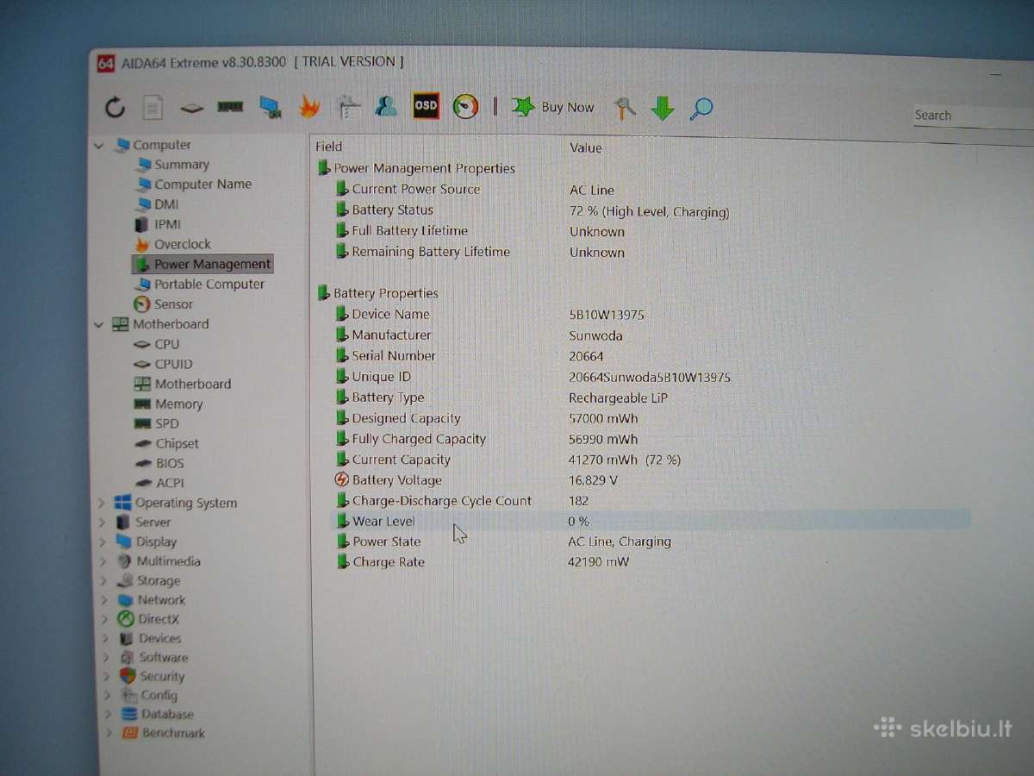The width and height of the screenshot is (1034, 776).
Task: Open Portable Computer tree item
Action: (200, 284)
